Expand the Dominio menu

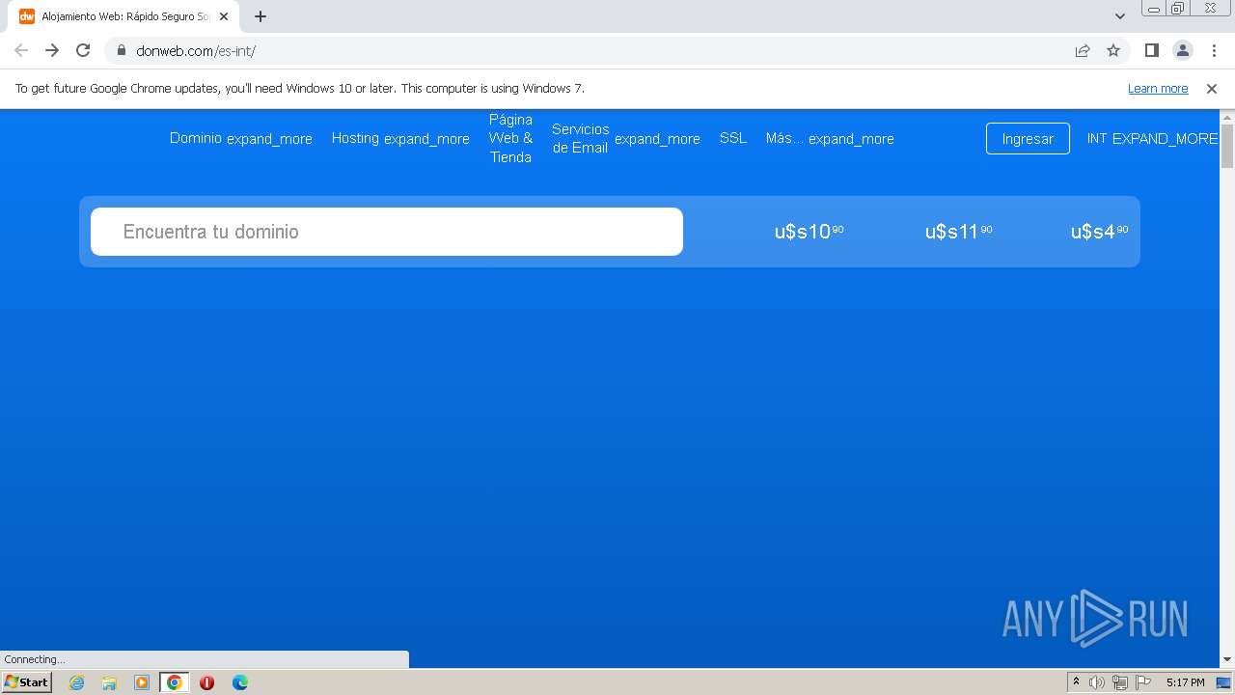coord(240,138)
